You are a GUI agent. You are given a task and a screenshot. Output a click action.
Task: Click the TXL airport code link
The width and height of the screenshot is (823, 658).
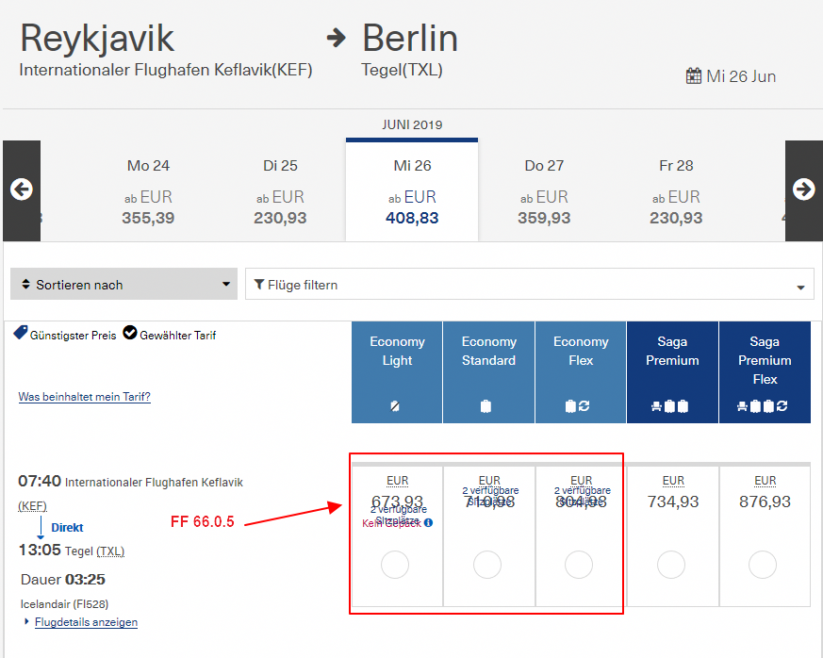click(111, 551)
